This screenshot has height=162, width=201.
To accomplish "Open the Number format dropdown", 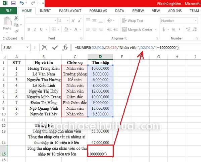I will click(x=196, y=21).
